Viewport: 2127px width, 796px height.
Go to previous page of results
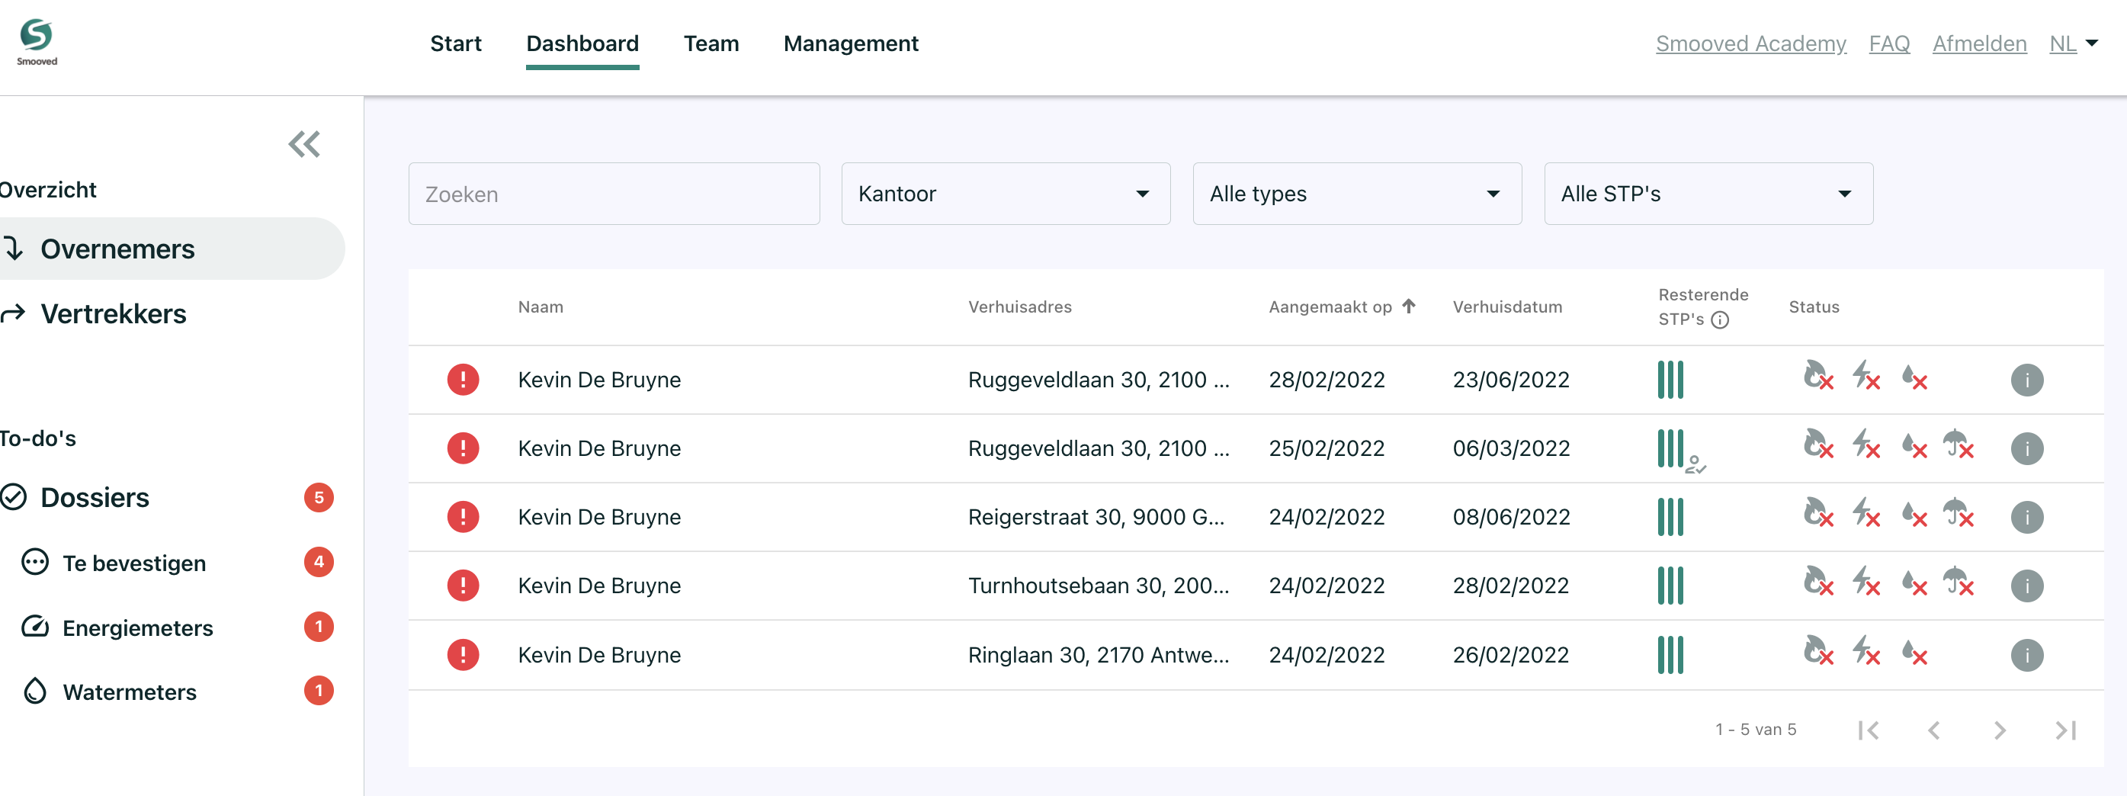pyautogui.click(x=1934, y=730)
